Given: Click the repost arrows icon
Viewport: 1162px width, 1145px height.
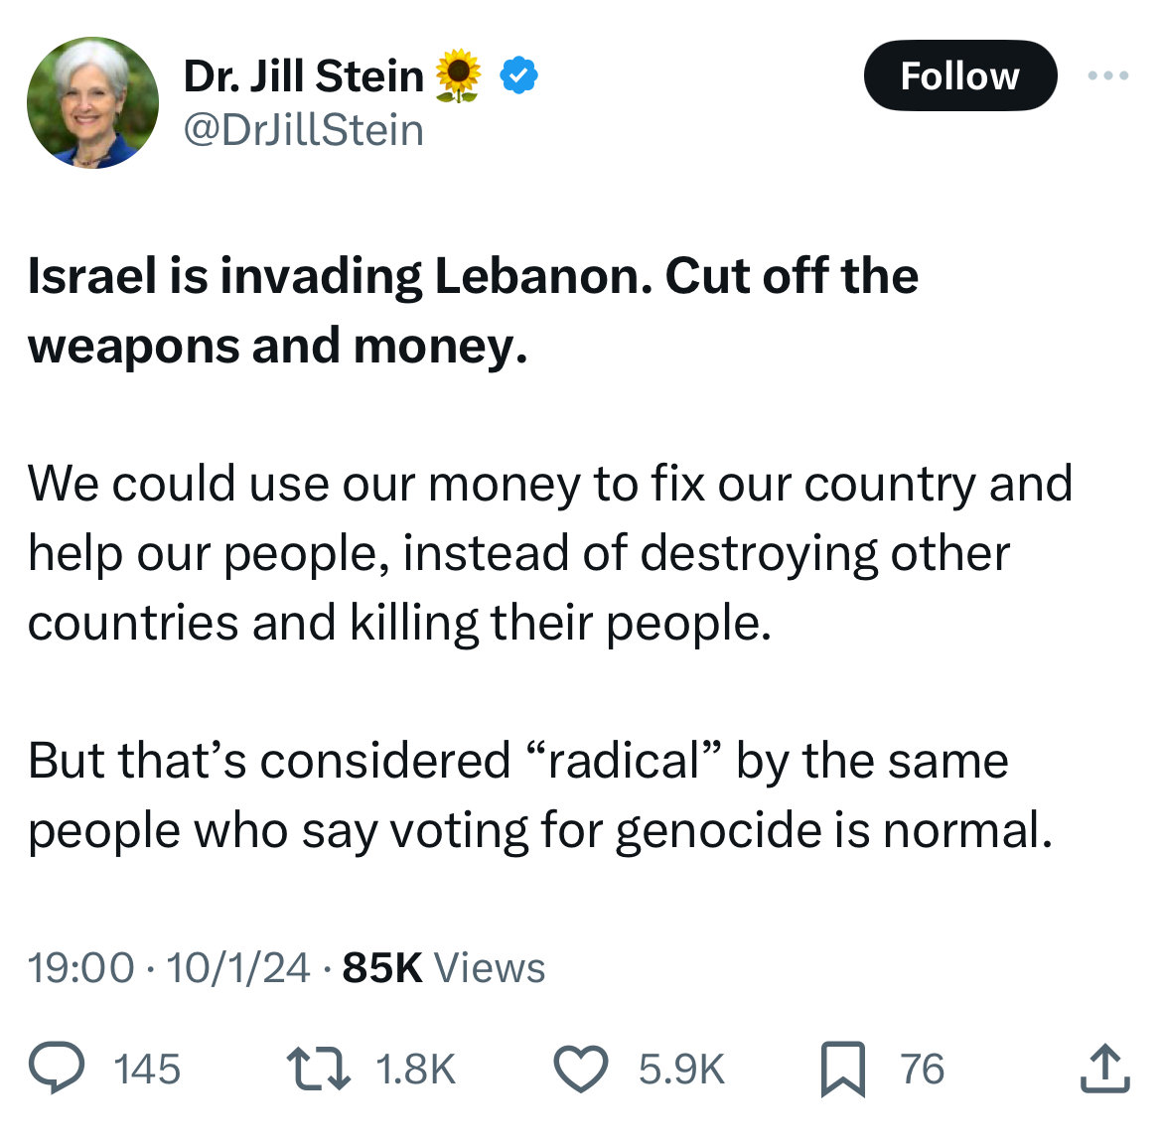Looking at the screenshot, I should (319, 1068).
